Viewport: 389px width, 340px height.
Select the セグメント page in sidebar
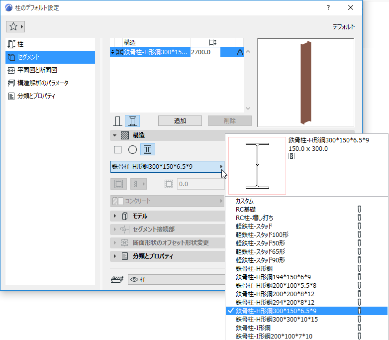click(50, 57)
